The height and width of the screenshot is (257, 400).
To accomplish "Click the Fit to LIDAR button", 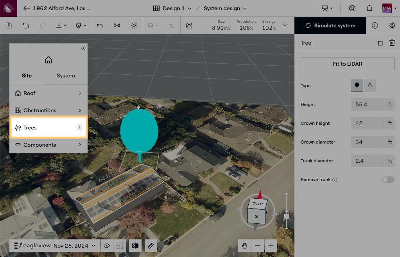I will coord(347,64).
